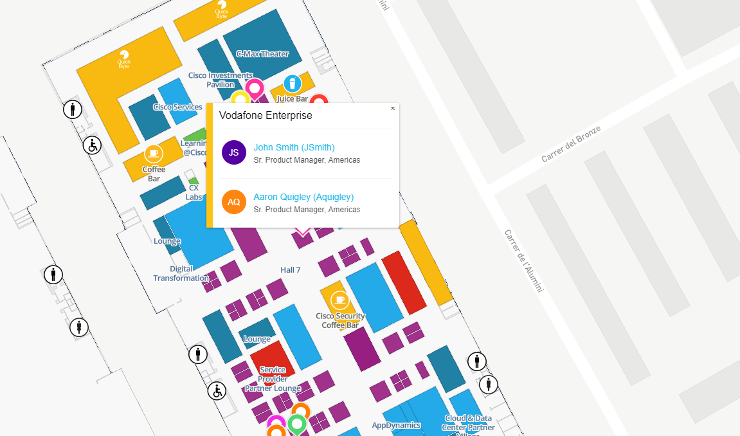Select the pink map pin above Juice Bar
This screenshot has height=436, width=740.
click(255, 89)
